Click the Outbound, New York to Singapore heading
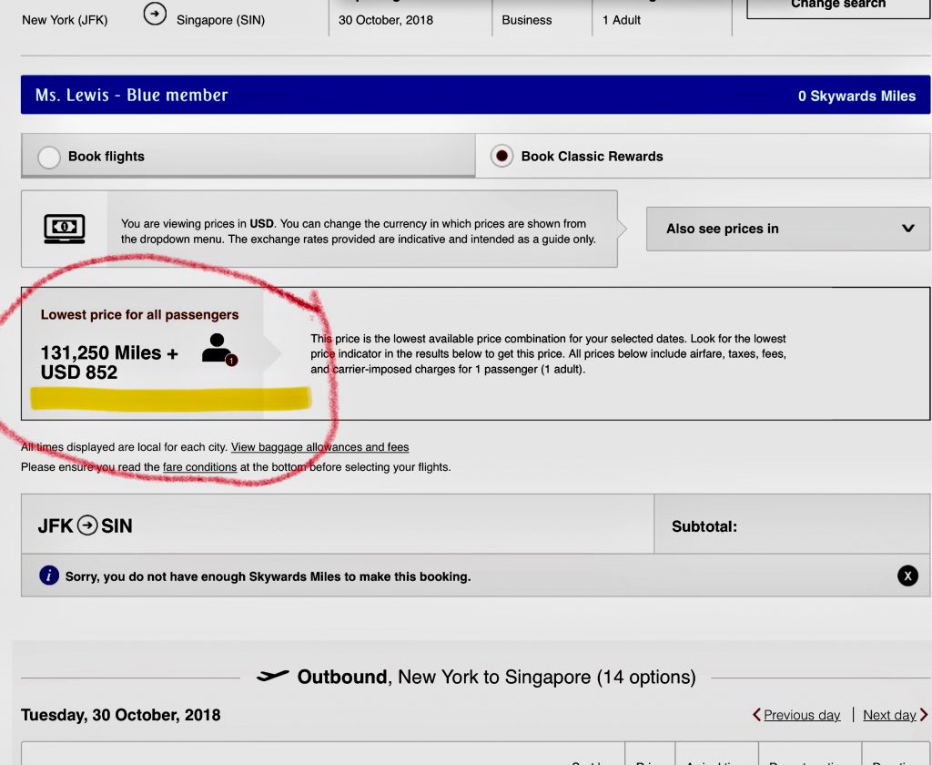 pyautogui.click(x=496, y=677)
